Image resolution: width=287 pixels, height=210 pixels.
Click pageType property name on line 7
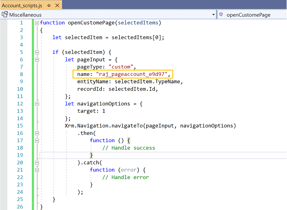89,67
